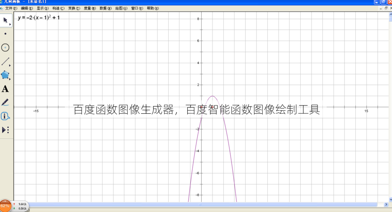The width and height of the screenshot is (392, 212).
Task: Select the Information tool
Action: [5, 116]
